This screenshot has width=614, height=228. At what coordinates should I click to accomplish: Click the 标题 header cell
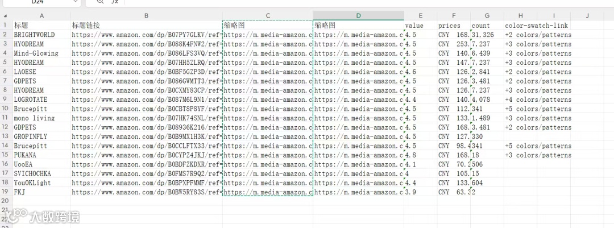click(x=42, y=25)
